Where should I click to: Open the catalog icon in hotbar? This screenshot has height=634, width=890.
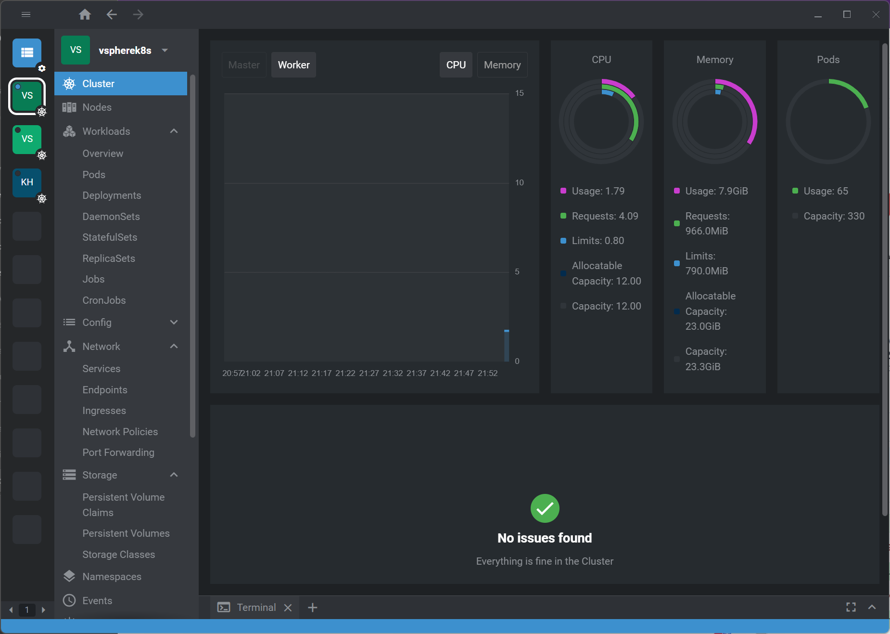coord(27,52)
